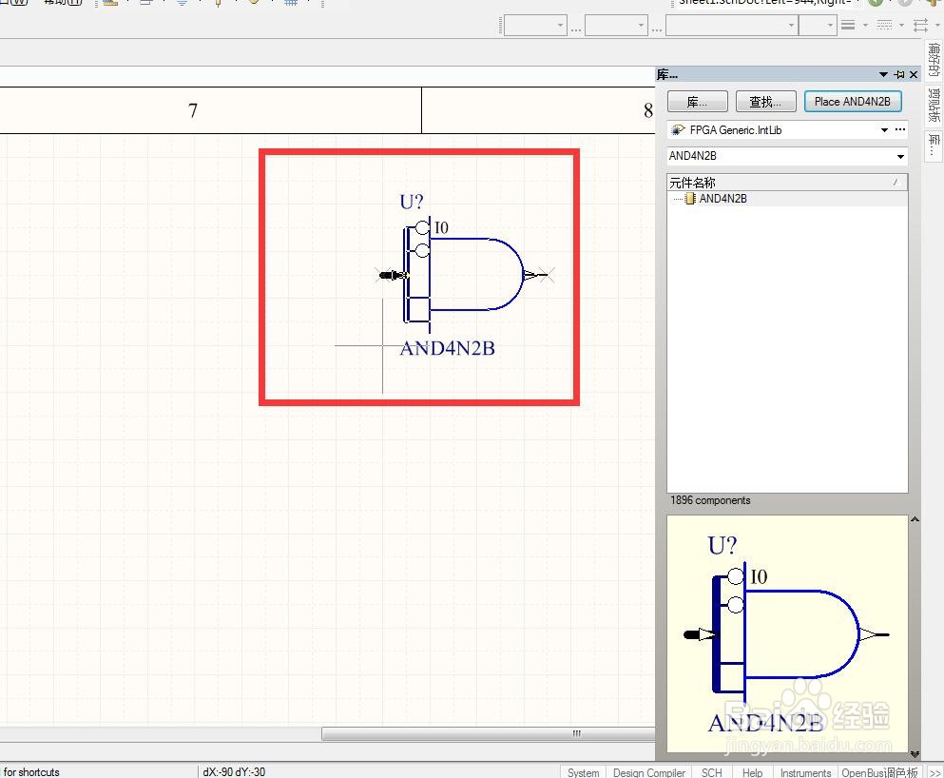The image size is (944, 778).
Task: Click the arrows line-ends toolbar icon
Action: 920,25
